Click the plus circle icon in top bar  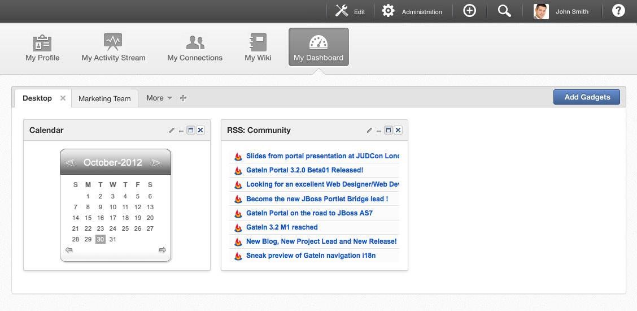(469, 11)
